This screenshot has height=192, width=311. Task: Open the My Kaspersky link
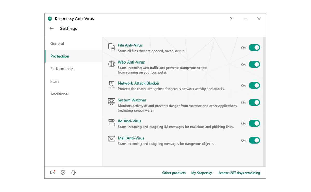202,173
